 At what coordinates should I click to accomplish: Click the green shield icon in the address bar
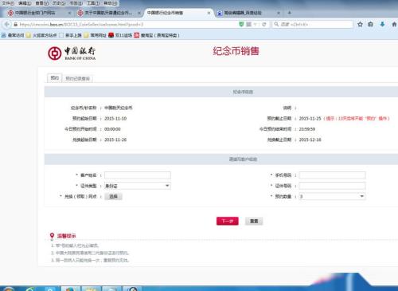tap(241, 24)
